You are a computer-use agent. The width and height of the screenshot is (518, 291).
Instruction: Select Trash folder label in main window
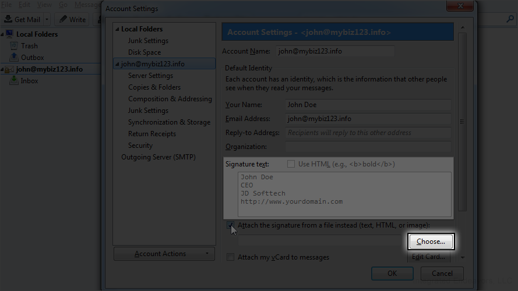click(x=29, y=46)
